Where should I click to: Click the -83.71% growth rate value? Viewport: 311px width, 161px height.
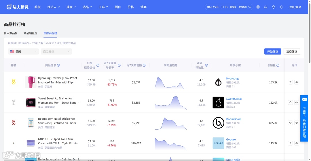click(112, 84)
